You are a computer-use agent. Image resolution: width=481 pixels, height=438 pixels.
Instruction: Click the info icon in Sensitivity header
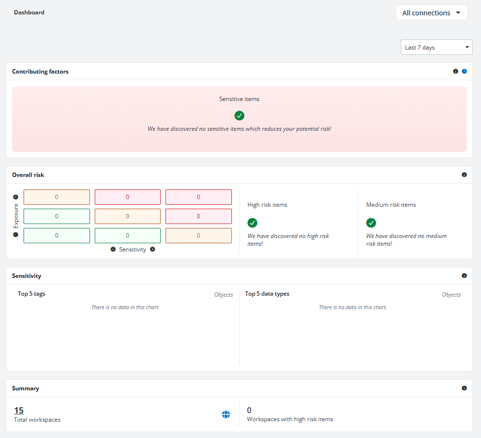click(x=464, y=275)
